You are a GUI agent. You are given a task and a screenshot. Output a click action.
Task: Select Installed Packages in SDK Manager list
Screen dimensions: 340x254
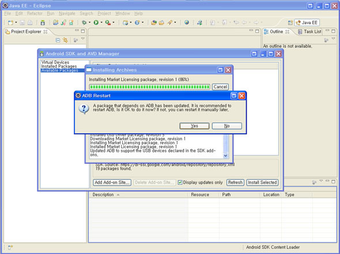tap(59, 66)
